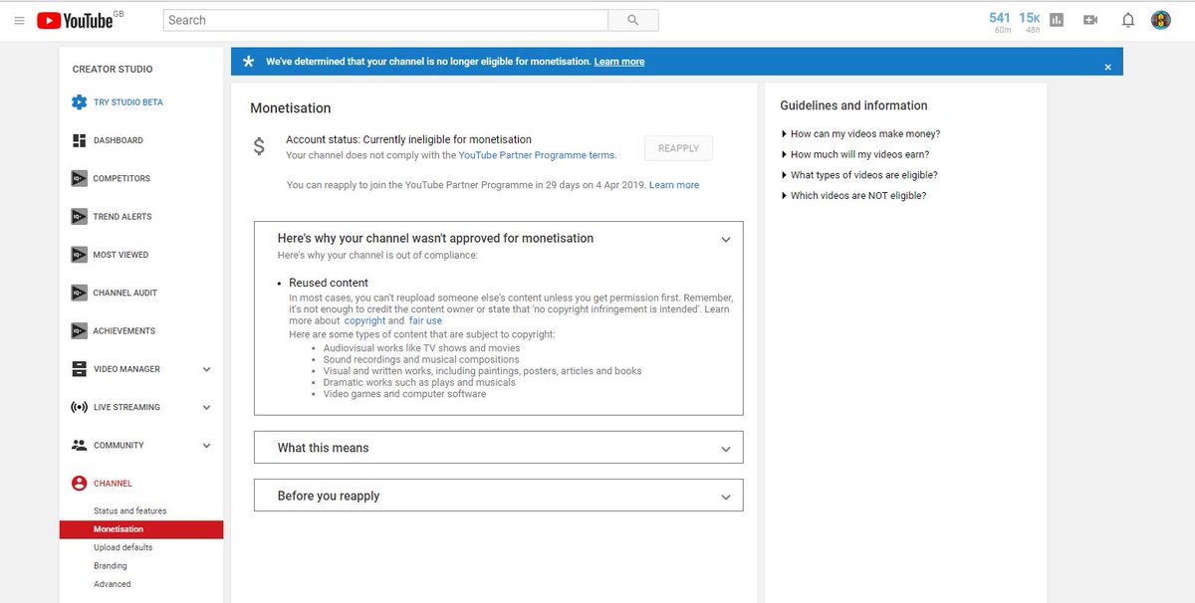Expand How can my videos make money
Screen dimensions: 1195x603
(x=860, y=133)
